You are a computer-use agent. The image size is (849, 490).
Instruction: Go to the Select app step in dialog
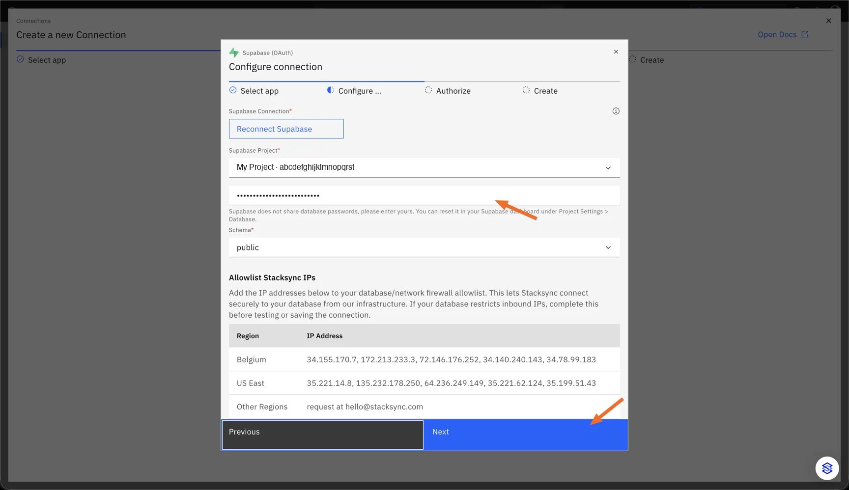[x=259, y=91]
